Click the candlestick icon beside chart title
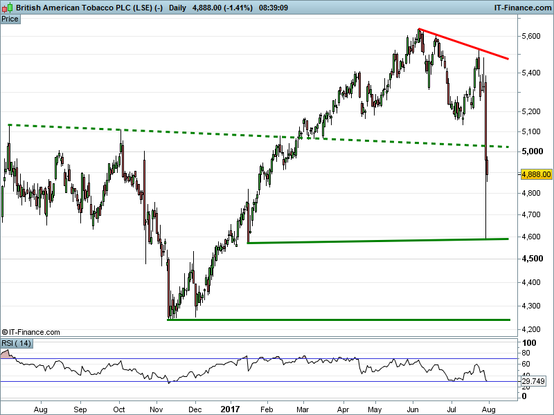 [8, 8]
